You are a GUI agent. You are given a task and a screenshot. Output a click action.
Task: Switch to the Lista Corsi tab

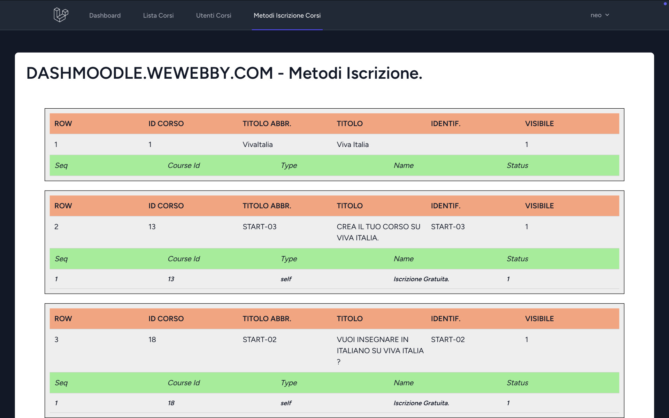[x=158, y=15]
